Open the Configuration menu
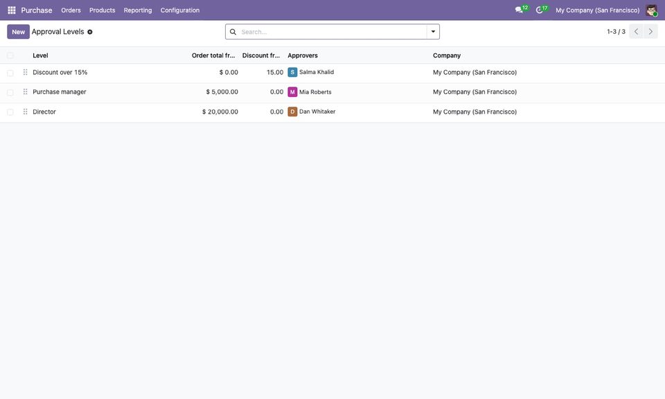This screenshot has width=665, height=399. pyautogui.click(x=180, y=10)
